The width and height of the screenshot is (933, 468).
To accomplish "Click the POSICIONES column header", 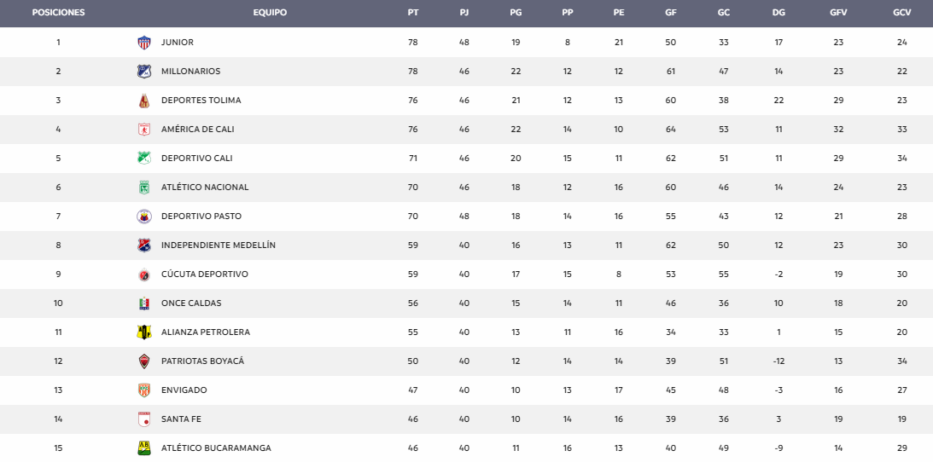I will point(58,13).
